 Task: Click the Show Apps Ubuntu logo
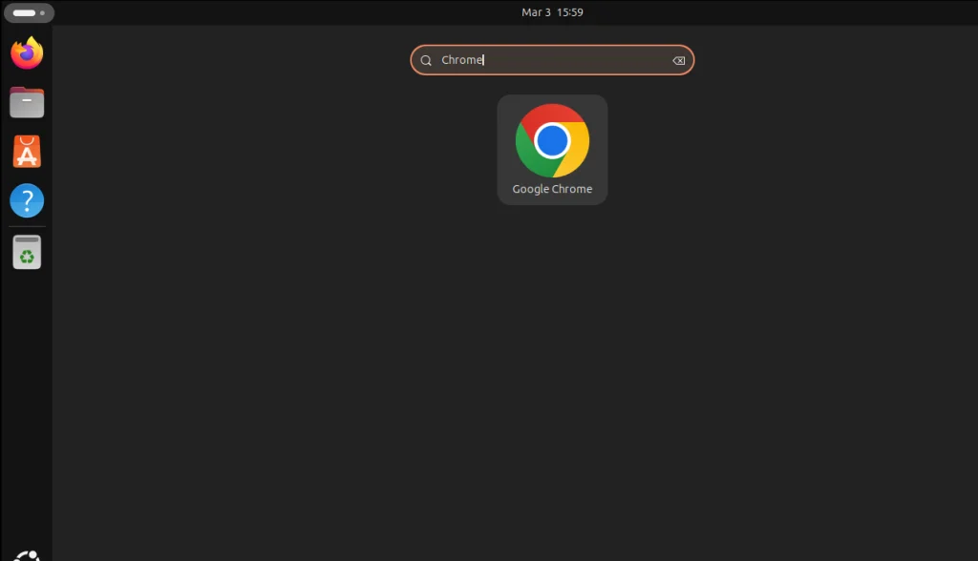click(x=27, y=555)
